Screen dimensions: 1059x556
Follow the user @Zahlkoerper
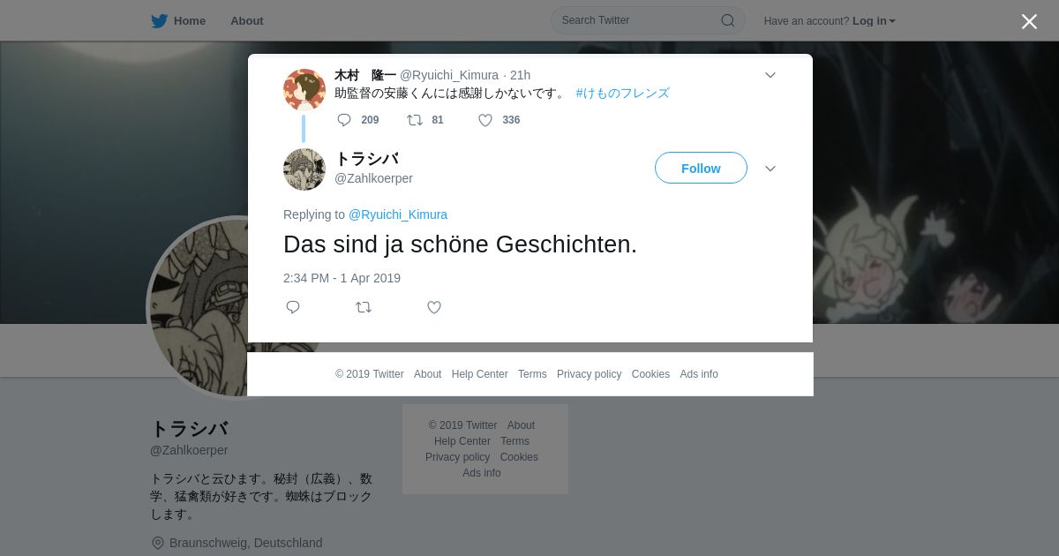click(x=701, y=168)
